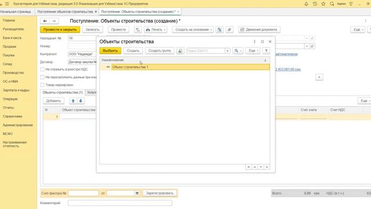Click the percent icon in document toolbar
The width and height of the screenshot is (371, 209).
point(220,30)
